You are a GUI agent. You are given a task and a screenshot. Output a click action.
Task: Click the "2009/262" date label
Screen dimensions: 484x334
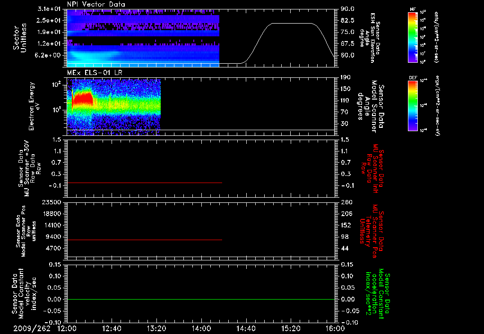coord(32,328)
